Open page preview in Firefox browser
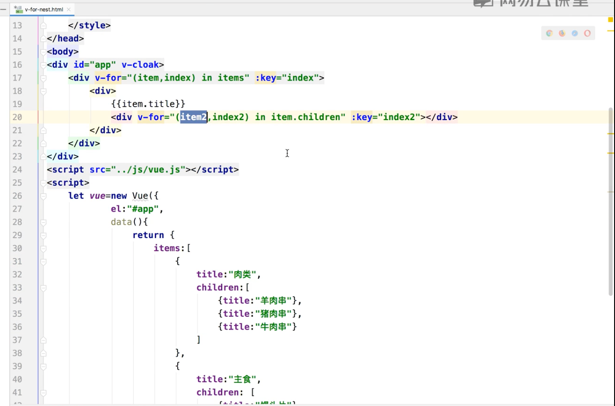Viewport: 615px width, 406px height. pyautogui.click(x=562, y=33)
